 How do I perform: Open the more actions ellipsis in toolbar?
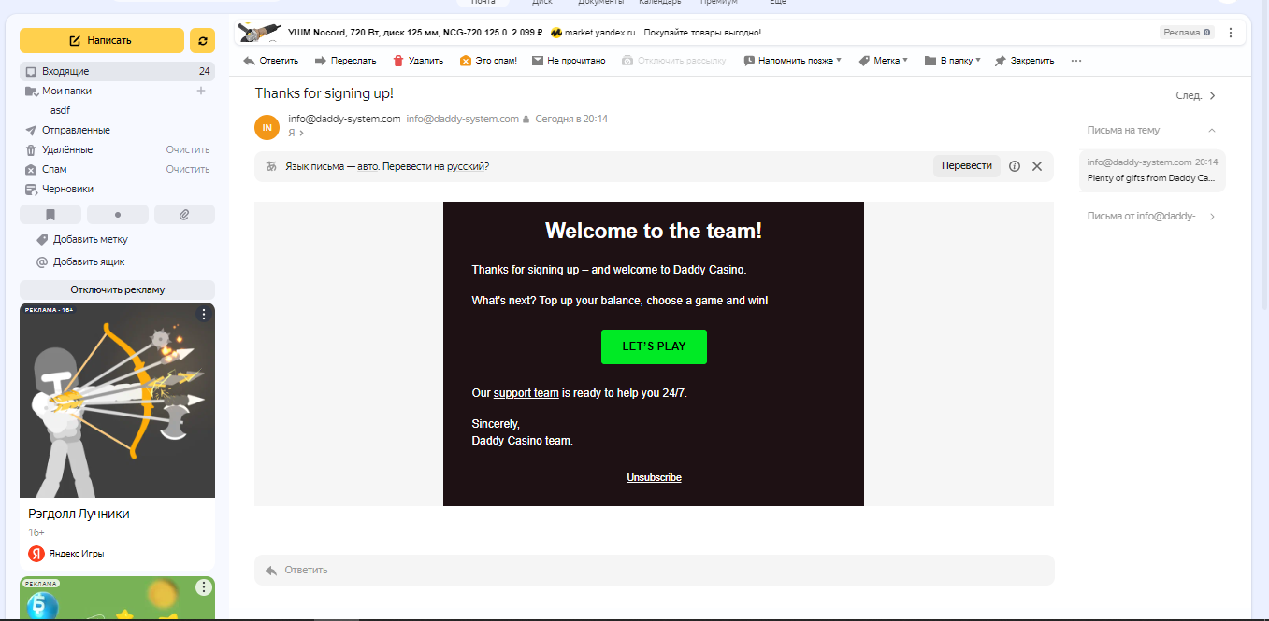tap(1076, 61)
